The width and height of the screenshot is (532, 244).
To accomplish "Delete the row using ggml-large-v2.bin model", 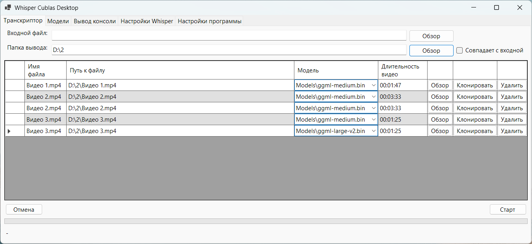I will (512, 131).
